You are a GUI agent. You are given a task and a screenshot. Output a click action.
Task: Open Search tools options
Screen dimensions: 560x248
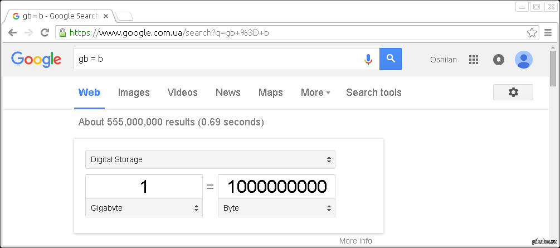[x=373, y=93]
